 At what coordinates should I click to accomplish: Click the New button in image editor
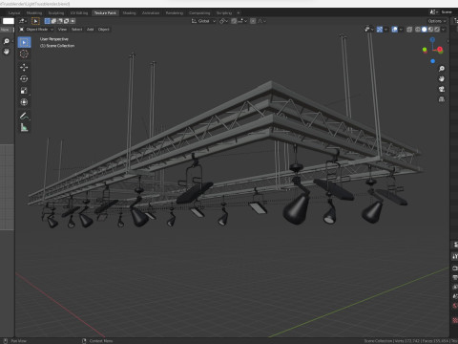point(5,30)
